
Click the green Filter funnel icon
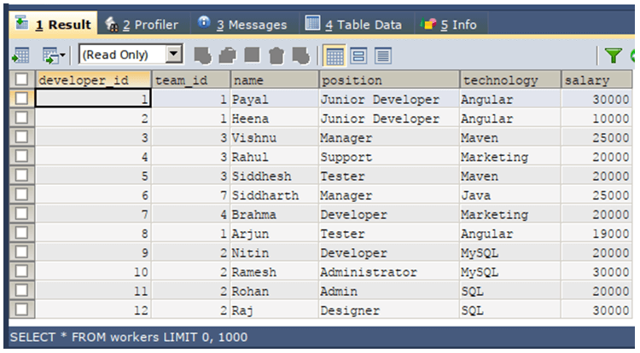click(x=613, y=55)
